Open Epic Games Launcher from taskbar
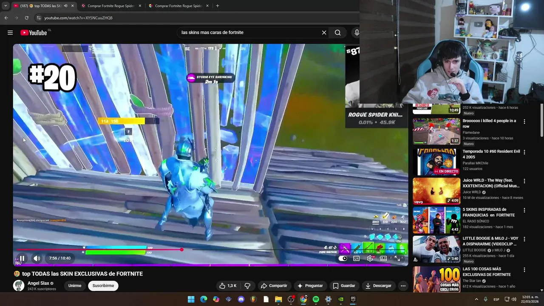 [x=353, y=299]
